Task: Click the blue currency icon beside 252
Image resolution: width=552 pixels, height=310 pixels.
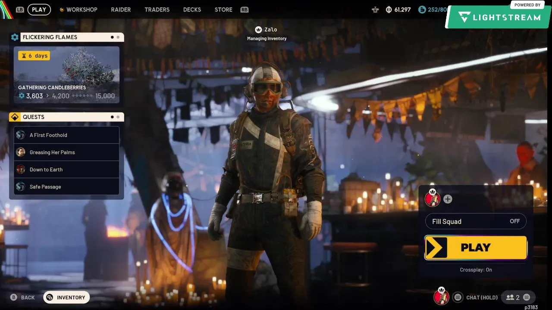Action: [422, 9]
